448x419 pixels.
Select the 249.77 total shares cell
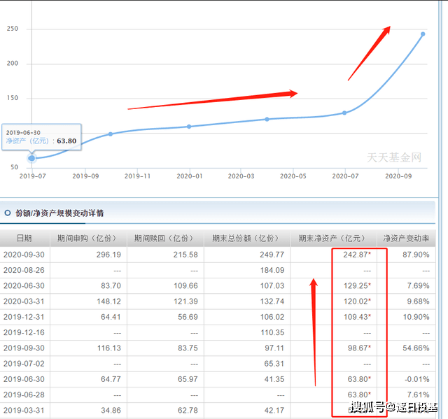(x=271, y=255)
